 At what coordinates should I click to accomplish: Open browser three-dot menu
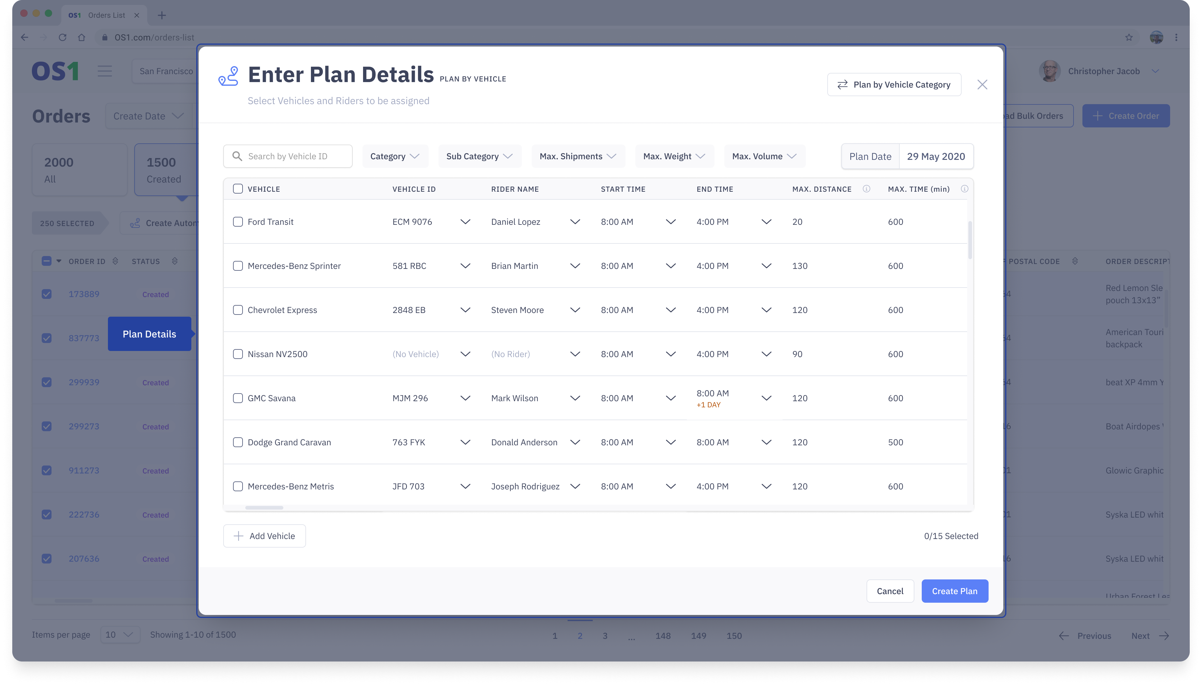[1176, 37]
